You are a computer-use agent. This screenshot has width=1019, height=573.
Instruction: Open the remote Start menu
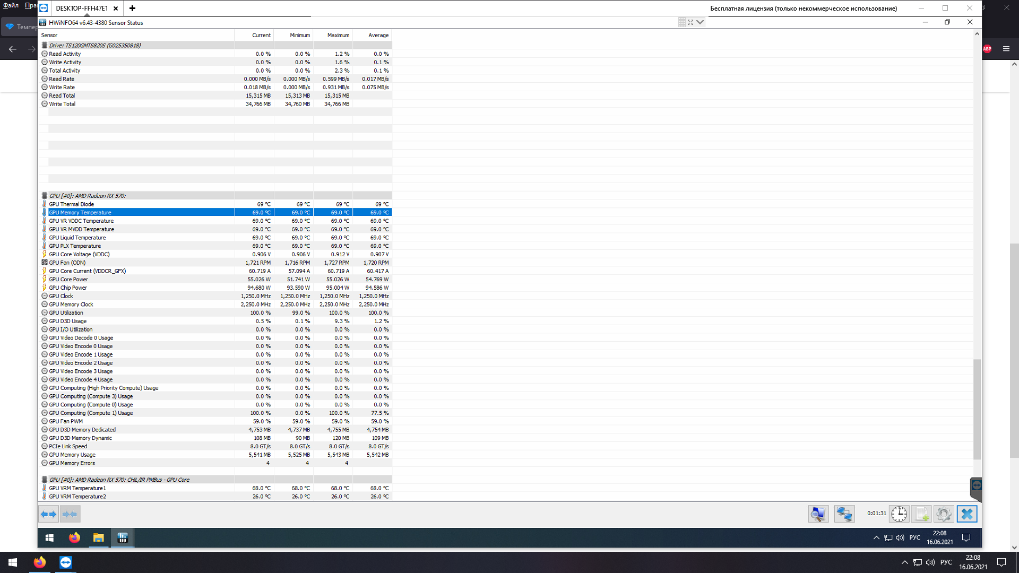pyautogui.click(x=49, y=538)
